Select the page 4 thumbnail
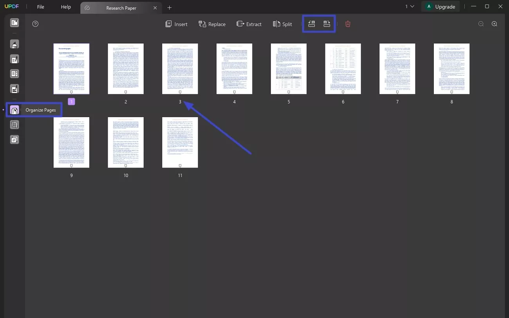 [x=234, y=69]
